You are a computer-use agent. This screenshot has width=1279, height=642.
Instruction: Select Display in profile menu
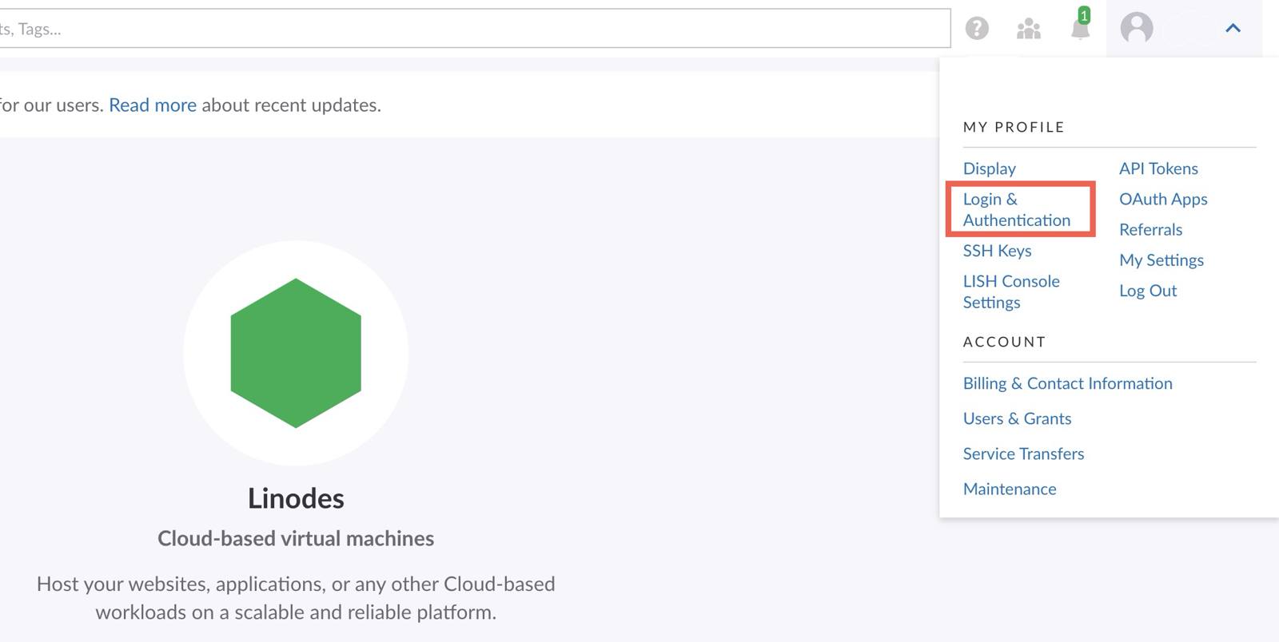989,168
